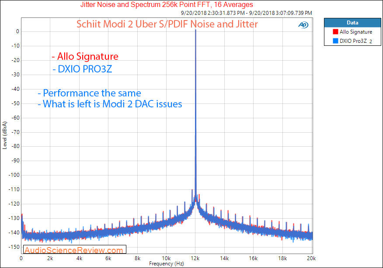Viewport: 383px width, 268px height.
Task: Click the '-100' y-axis tick label
Action: (x=14, y=175)
